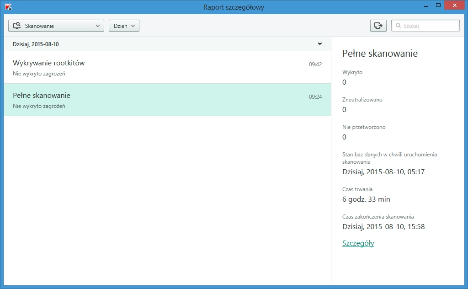This screenshot has height=289, width=468.
Task: Click the Raport szczegółowy window title
Action: (x=234, y=7)
